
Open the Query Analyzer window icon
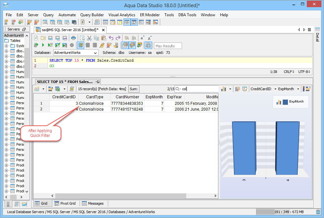(x=45, y=22)
